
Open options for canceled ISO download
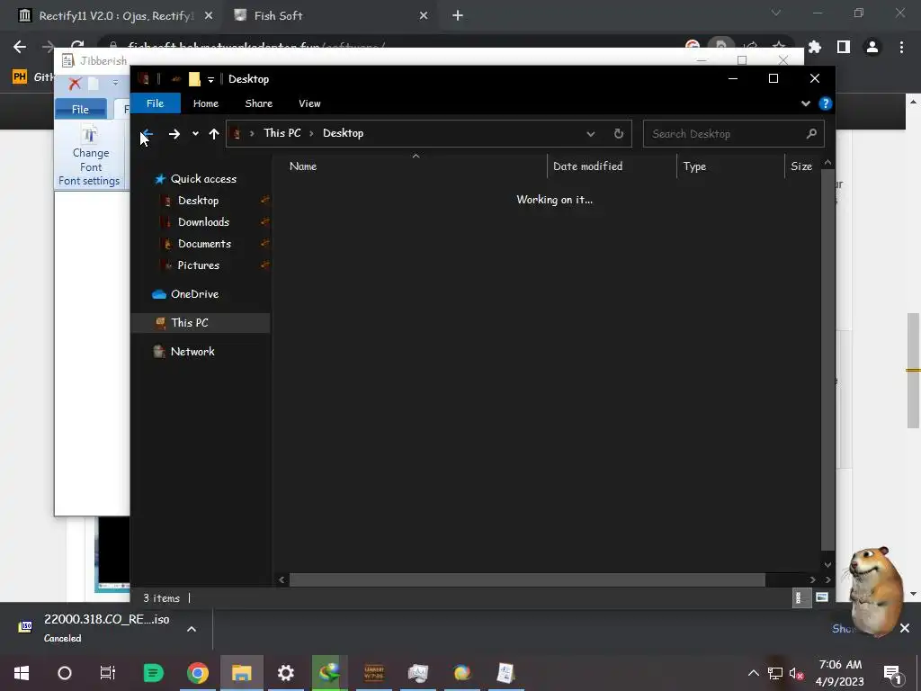pyautogui.click(x=192, y=629)
